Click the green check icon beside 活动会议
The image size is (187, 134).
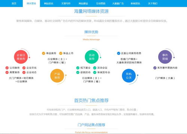point(95,68)
